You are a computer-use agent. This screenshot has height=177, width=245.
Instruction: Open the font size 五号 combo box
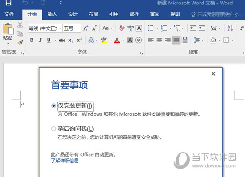[x=72, y=28]
